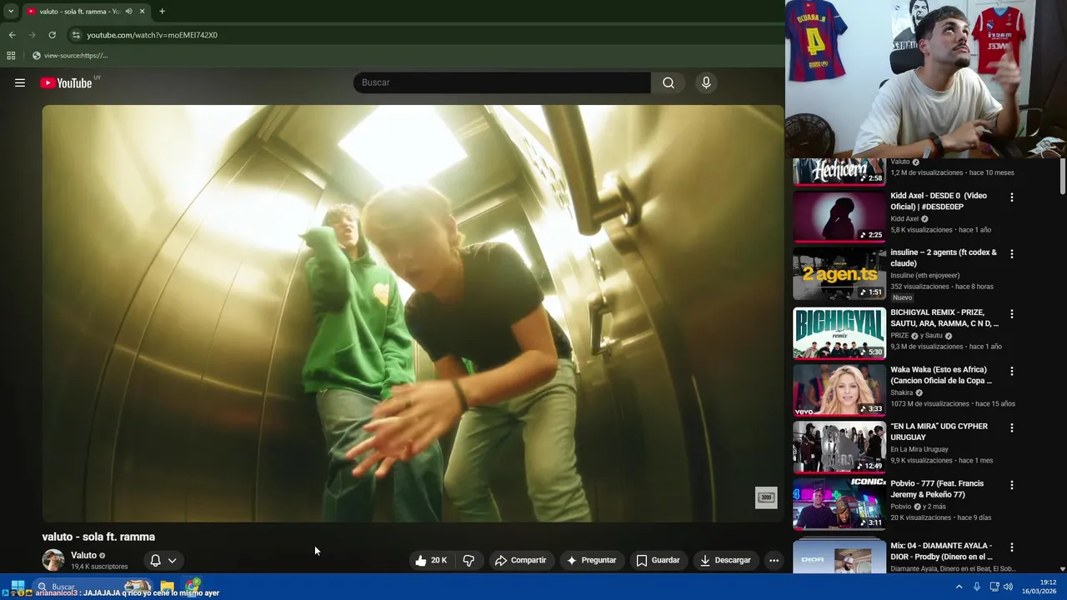The image size is (1067, 600).
Task: Open 'insuline – 2 agents' video title
Action: click(944, 257)
